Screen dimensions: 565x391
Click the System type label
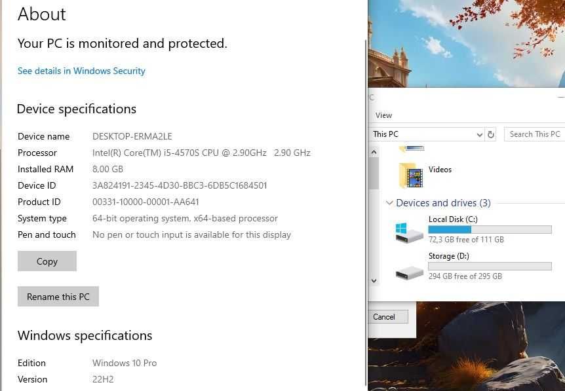[42, 218]
